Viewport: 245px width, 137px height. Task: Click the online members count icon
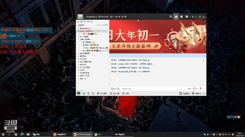(x=112, y=17)
